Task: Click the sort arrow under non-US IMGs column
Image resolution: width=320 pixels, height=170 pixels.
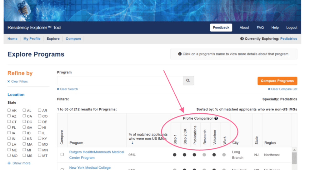Action: tap(132, 143)
